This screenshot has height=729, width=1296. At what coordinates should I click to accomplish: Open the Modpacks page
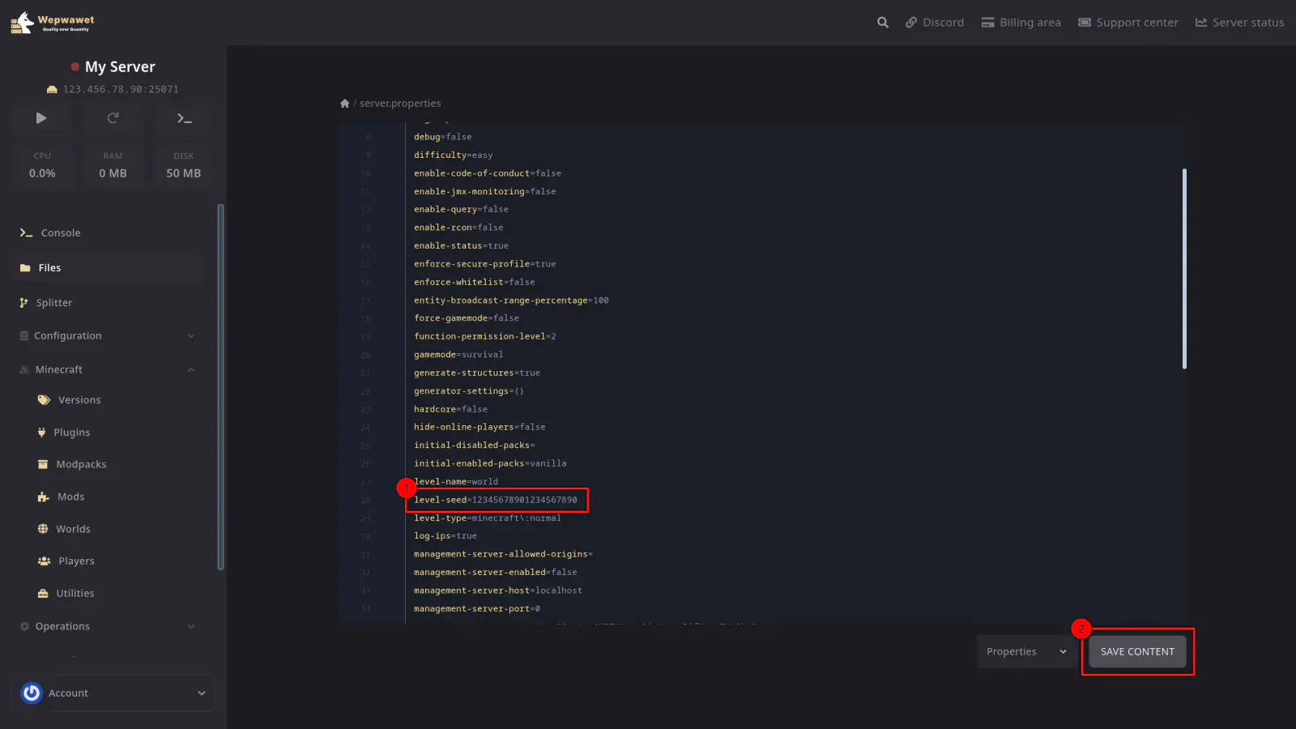click(x=81, y=465)
